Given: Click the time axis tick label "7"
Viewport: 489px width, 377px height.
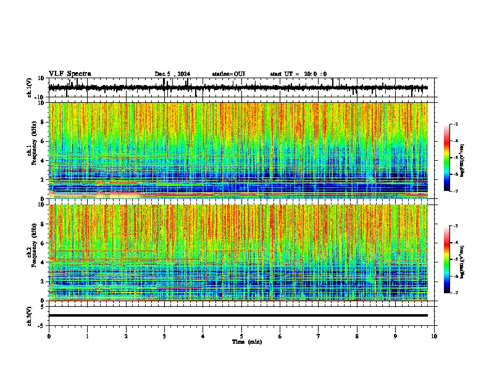Looking at the screenshot, I should coord(319,336).
